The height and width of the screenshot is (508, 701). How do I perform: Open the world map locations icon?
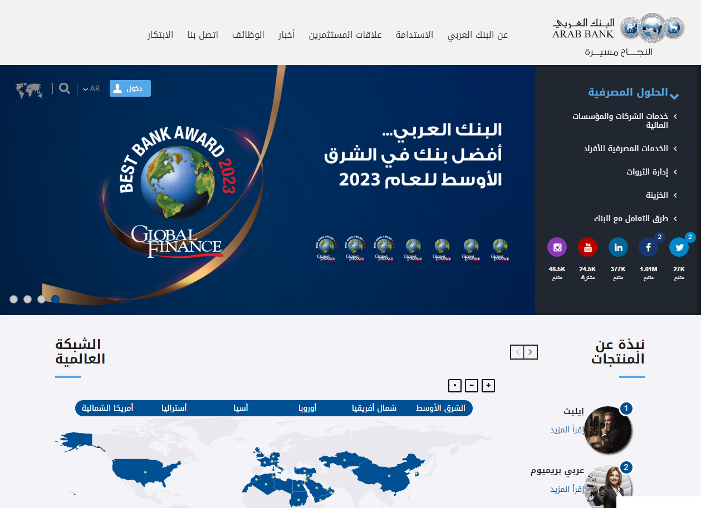pos(30,90)
